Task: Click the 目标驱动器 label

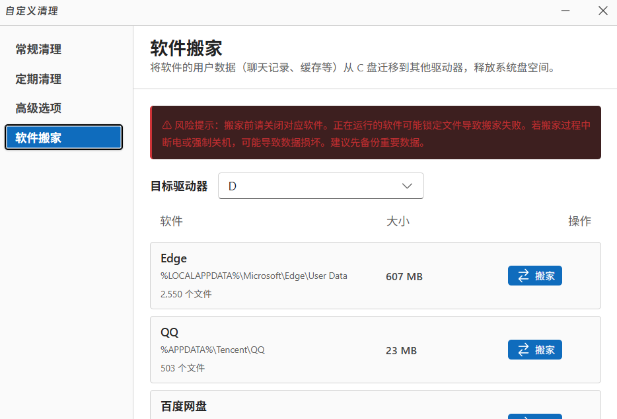Action: pyautogui.click(x=179, y=186)
